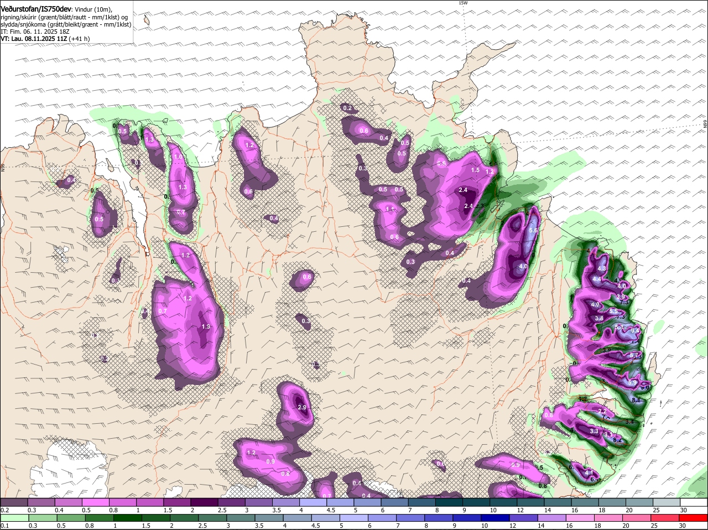Click the 2.9 precipitation value on the map

pyautogui.click(x=302, y=407)
